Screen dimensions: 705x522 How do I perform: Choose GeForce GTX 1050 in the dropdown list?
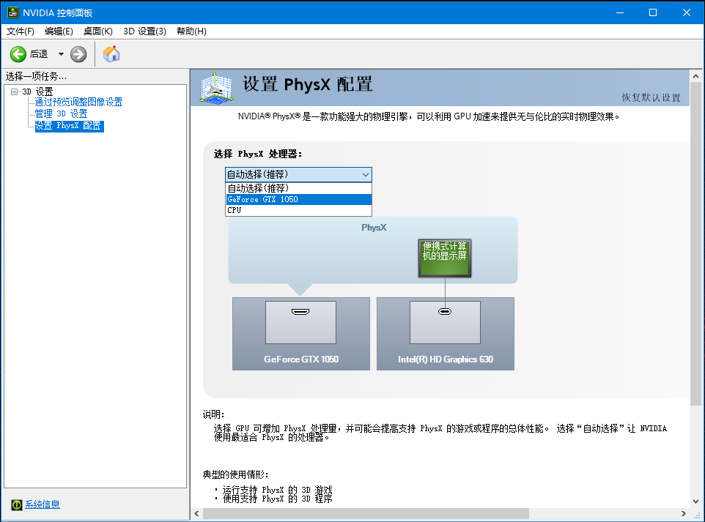point(298,199)
